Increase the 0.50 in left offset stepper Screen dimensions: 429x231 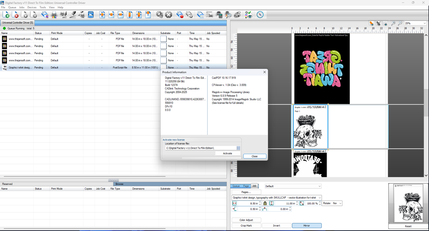click(260, 208)
